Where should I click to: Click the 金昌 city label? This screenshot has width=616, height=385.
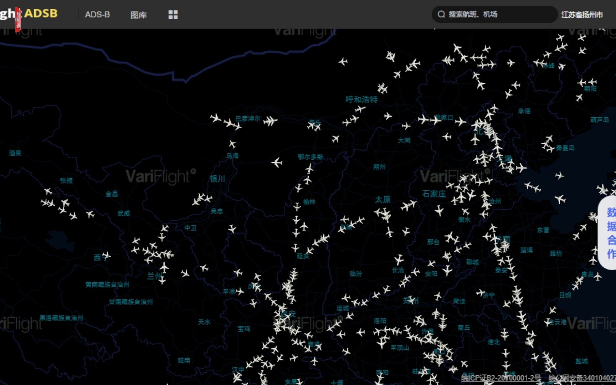[112, 194]
